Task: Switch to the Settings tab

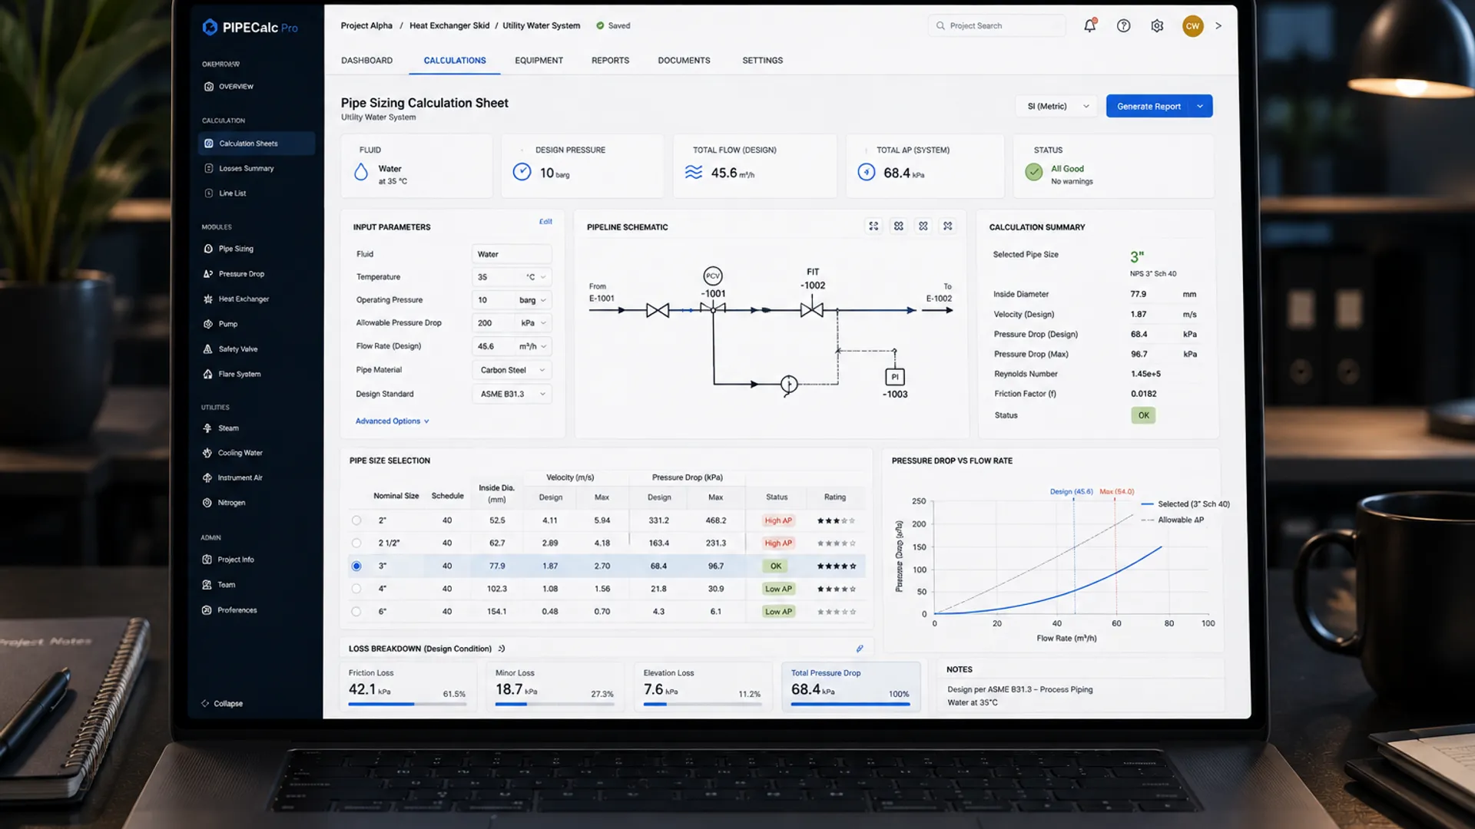Action: click(x=762, y=60)
